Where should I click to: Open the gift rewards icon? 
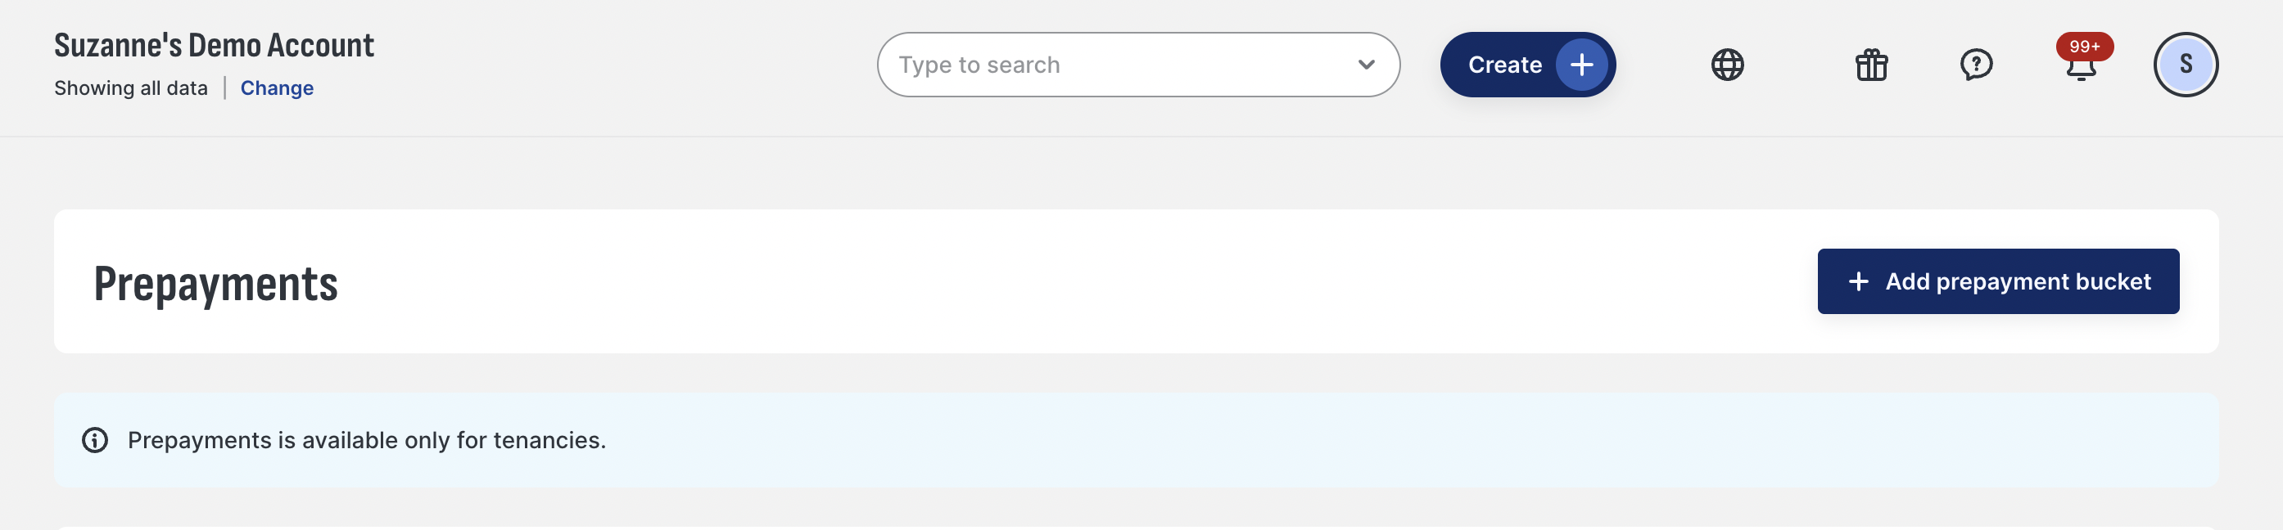[x=1871, y=65]
